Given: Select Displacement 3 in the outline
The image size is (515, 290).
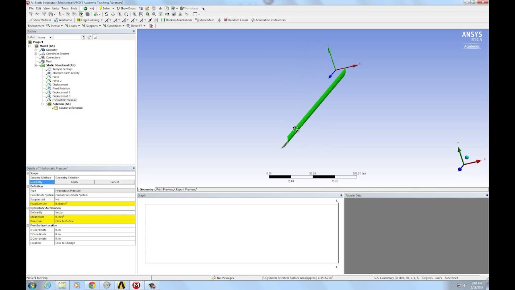Looking at the screenshot, I should [61, 96].
